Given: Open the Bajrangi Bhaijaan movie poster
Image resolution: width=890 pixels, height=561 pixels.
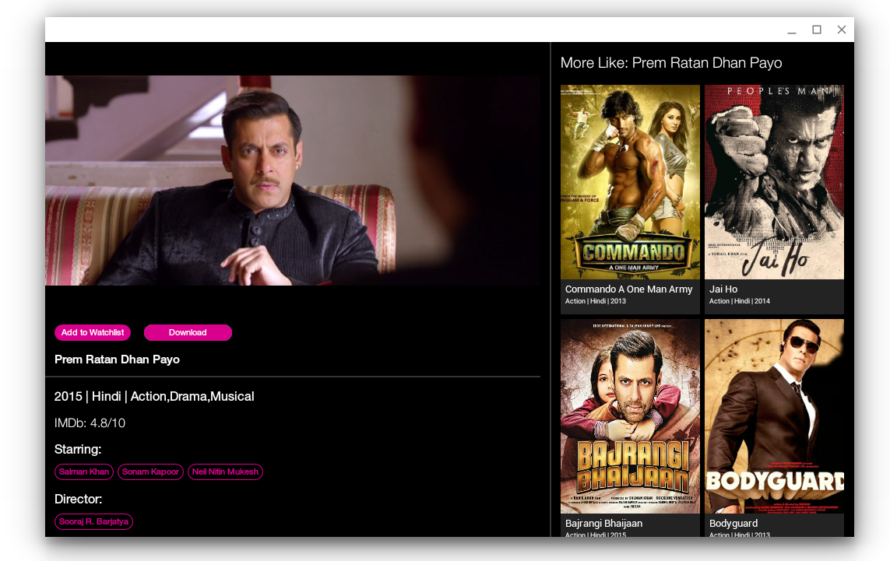Looking at the screenshot, I should [630, 415].
